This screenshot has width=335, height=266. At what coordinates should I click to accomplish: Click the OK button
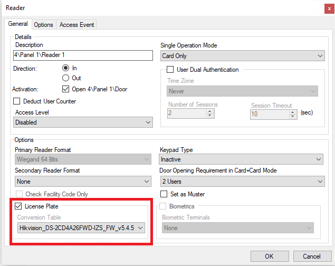tap(270, 256)
